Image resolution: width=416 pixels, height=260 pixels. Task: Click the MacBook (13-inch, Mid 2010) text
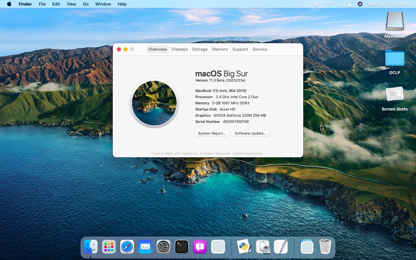pos(221,91)
